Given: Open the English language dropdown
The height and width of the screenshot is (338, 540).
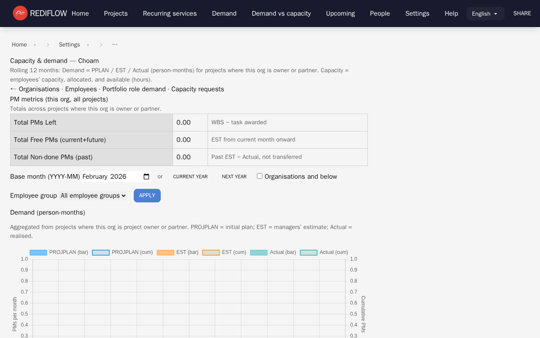Looking at the screenshot, I should pos(485,14).
